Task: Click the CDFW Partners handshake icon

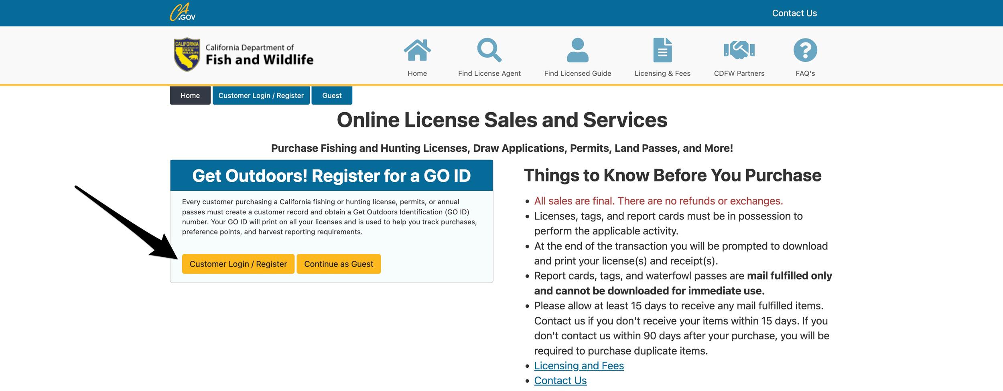Action: 739,50
